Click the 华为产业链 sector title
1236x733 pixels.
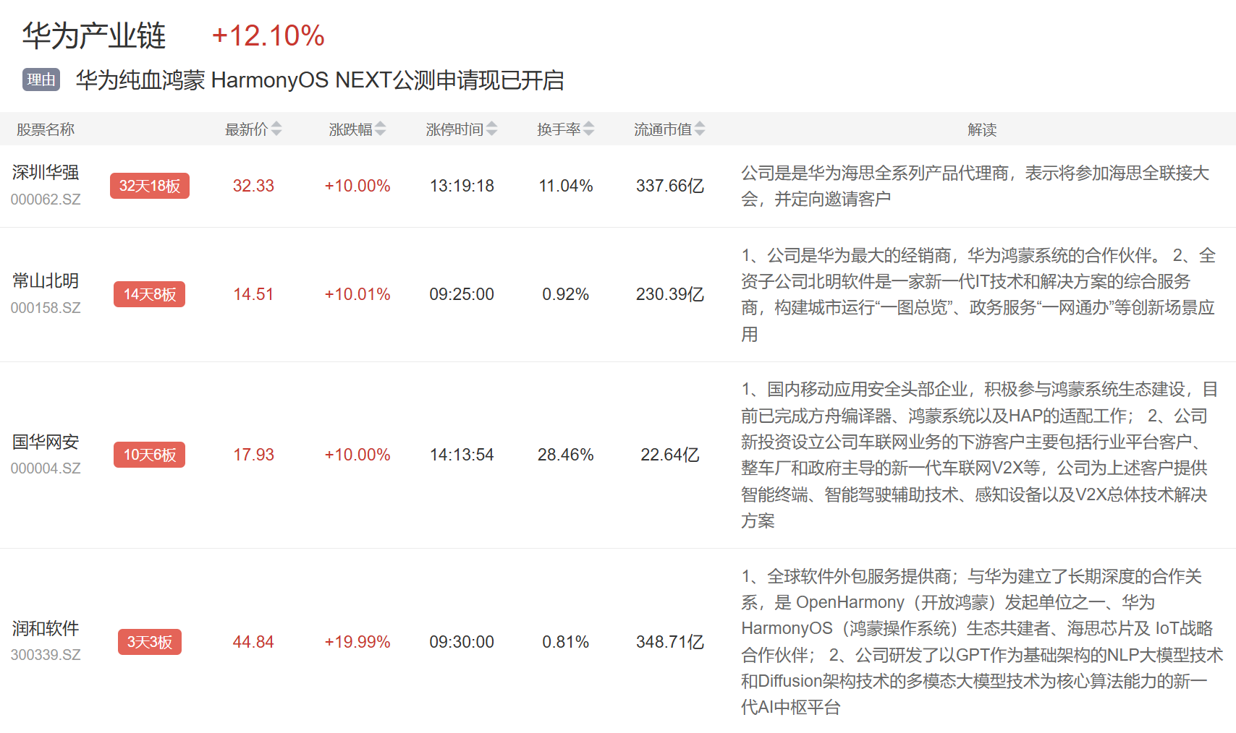(94, 35)
